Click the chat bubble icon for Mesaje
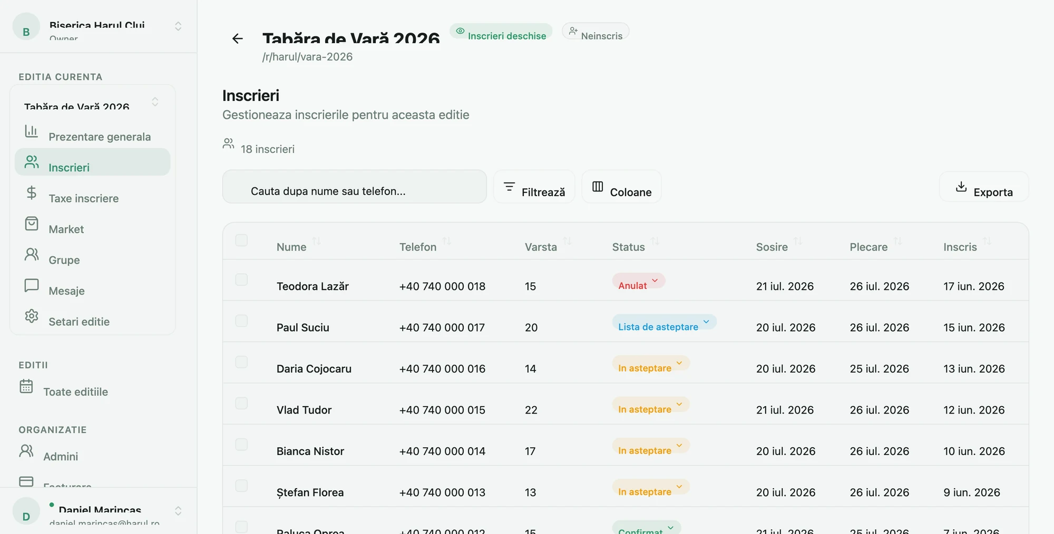 point(32,285)
